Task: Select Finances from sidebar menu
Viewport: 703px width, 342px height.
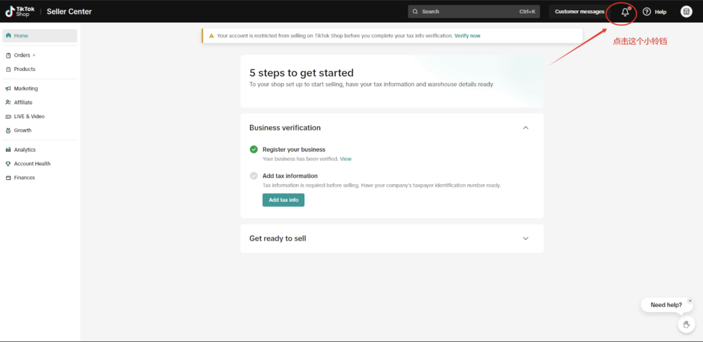Action: click(x=24, y=177)
